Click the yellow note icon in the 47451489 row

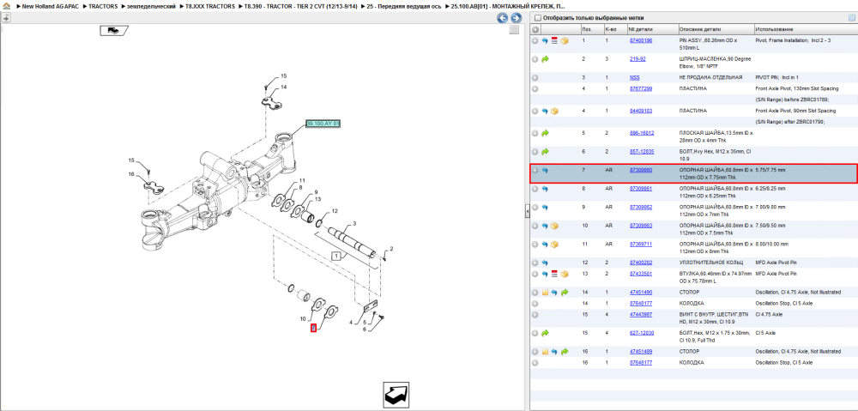[x=545, y=351]
